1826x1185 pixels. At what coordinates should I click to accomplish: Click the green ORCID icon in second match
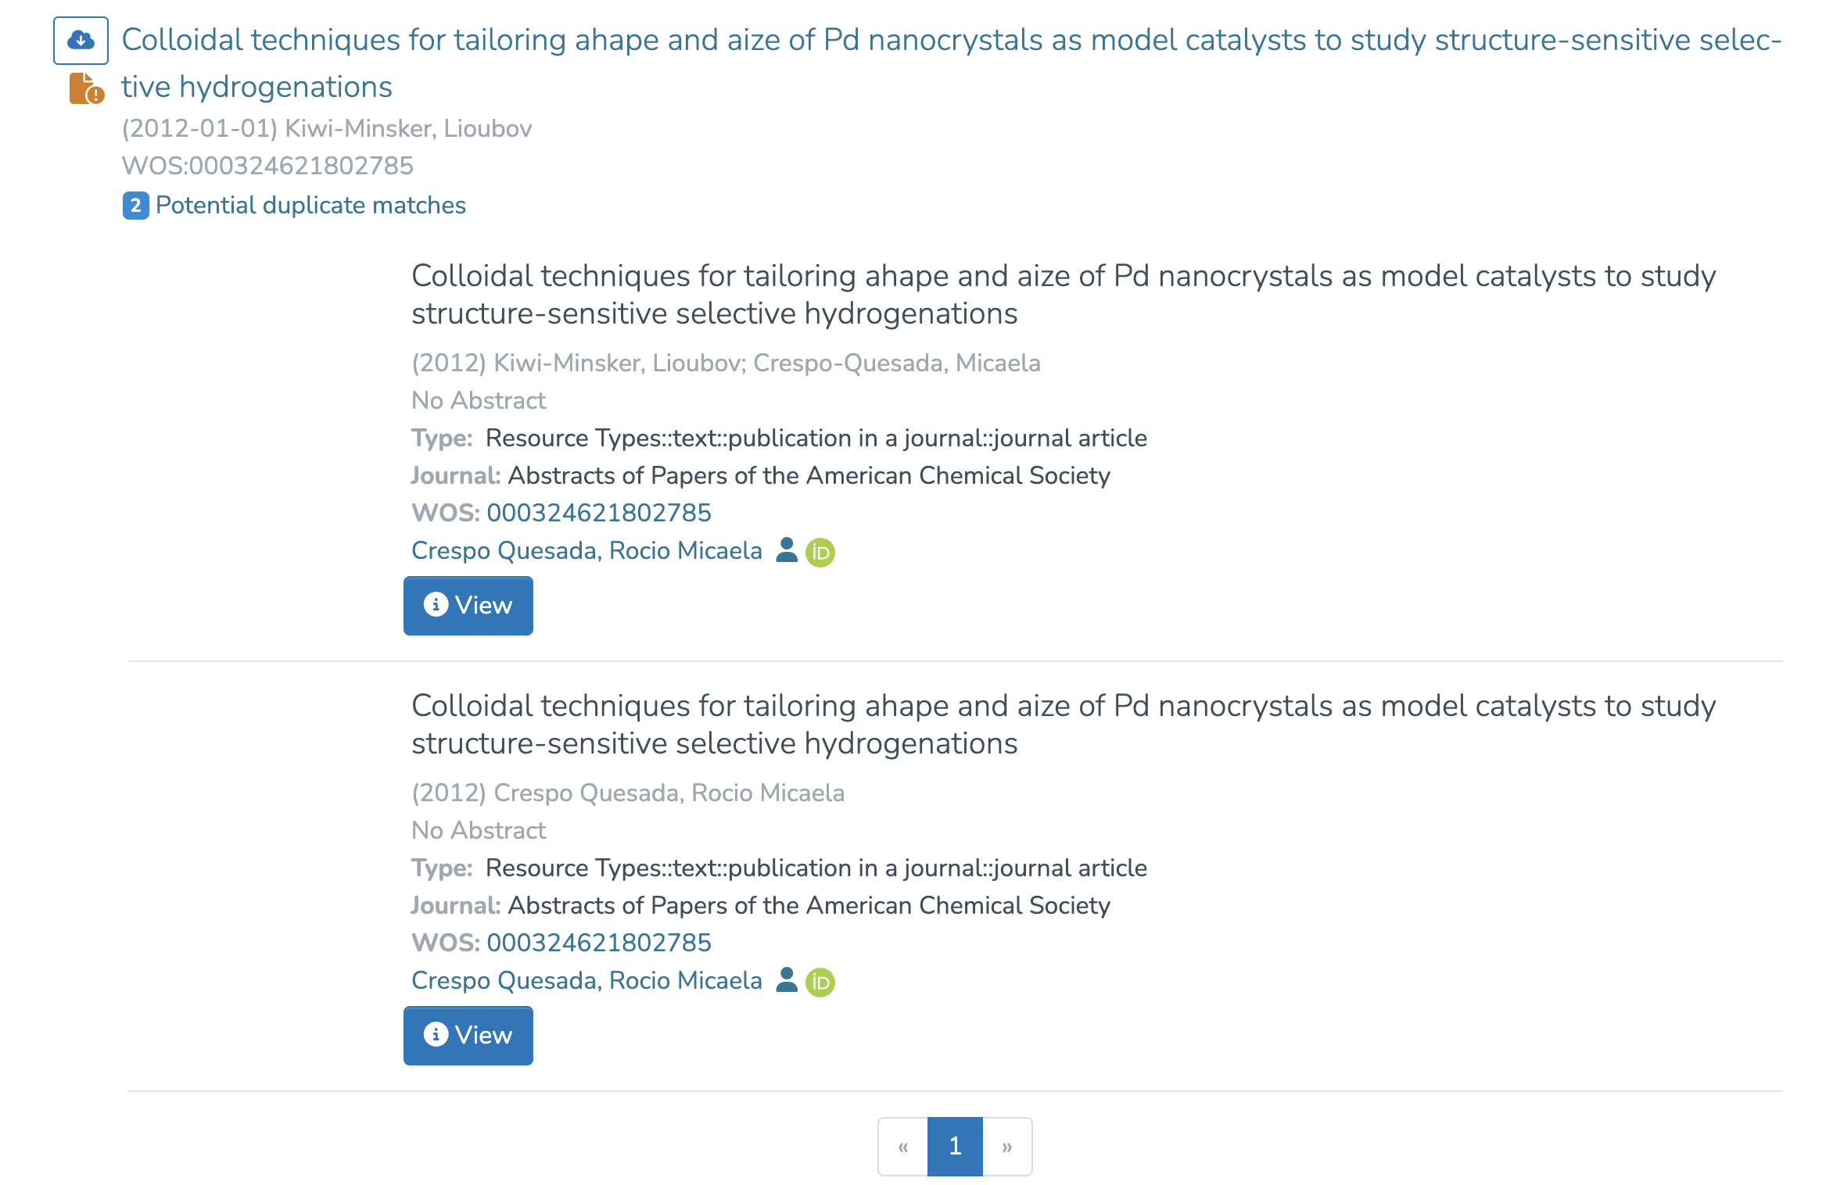[x=820, y=983]
